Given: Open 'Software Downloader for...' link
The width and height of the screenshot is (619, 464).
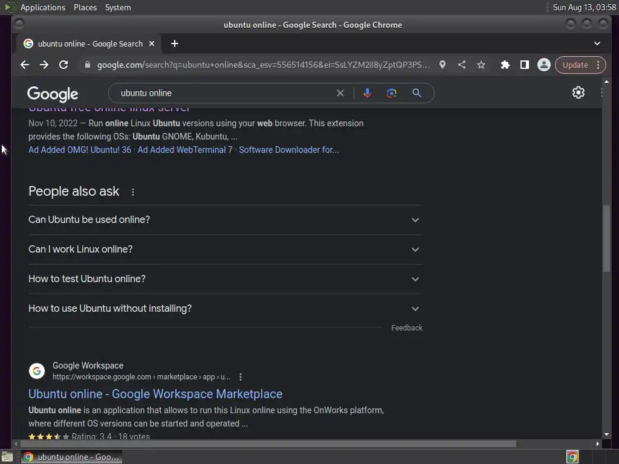Looking at the screenshot, I should [x=288, y=150].
